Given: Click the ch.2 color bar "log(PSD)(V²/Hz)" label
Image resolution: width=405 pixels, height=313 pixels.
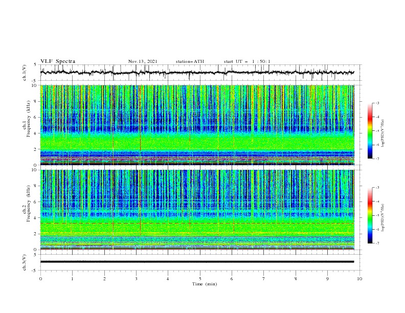Looking at the screenshot, I should coord(382,217).
